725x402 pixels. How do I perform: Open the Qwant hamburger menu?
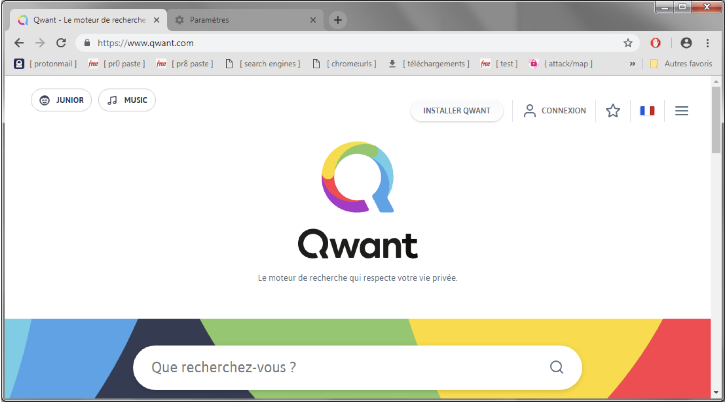pyautogui.click(x=681, y=110)
